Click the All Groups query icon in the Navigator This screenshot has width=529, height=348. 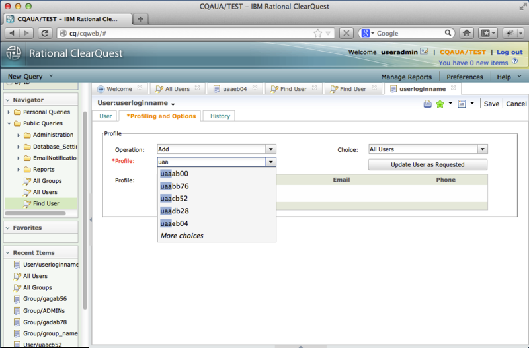pos(27,181)
